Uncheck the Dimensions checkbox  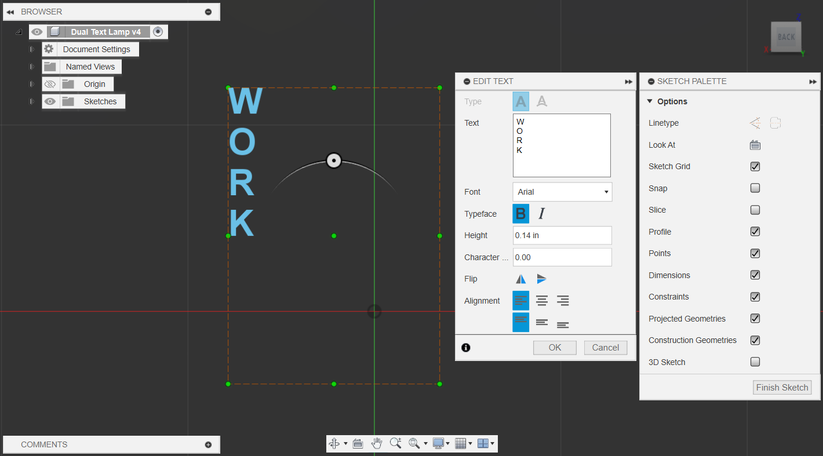tap(755, 275)
